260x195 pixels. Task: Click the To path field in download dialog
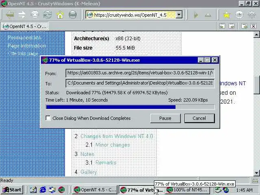pyautogui.click(x=140, y=83)
